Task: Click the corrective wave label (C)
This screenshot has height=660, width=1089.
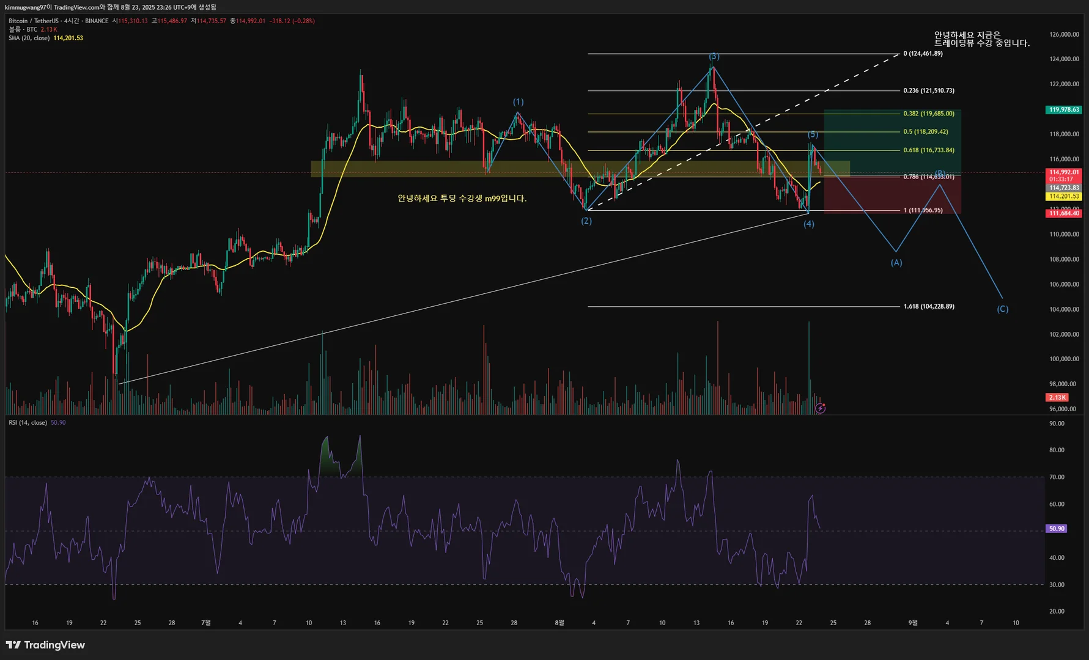Action: click(1003, 309)
